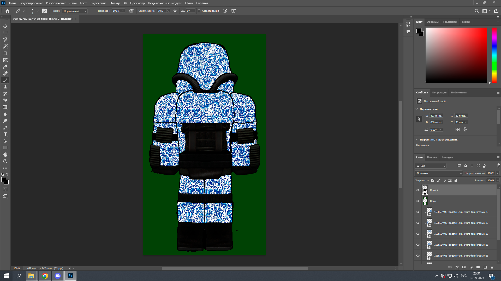Select the Crop tool
The width and height of the screenshot is (501, 281).
tap(5, 53)
